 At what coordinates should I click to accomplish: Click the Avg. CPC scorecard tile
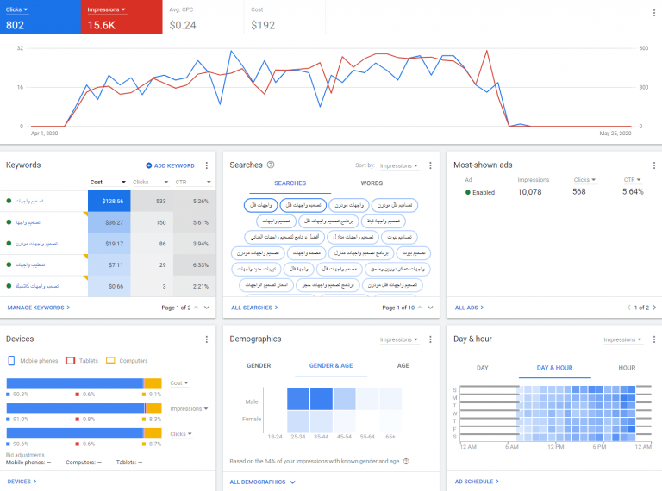click(x=203, y=17)
